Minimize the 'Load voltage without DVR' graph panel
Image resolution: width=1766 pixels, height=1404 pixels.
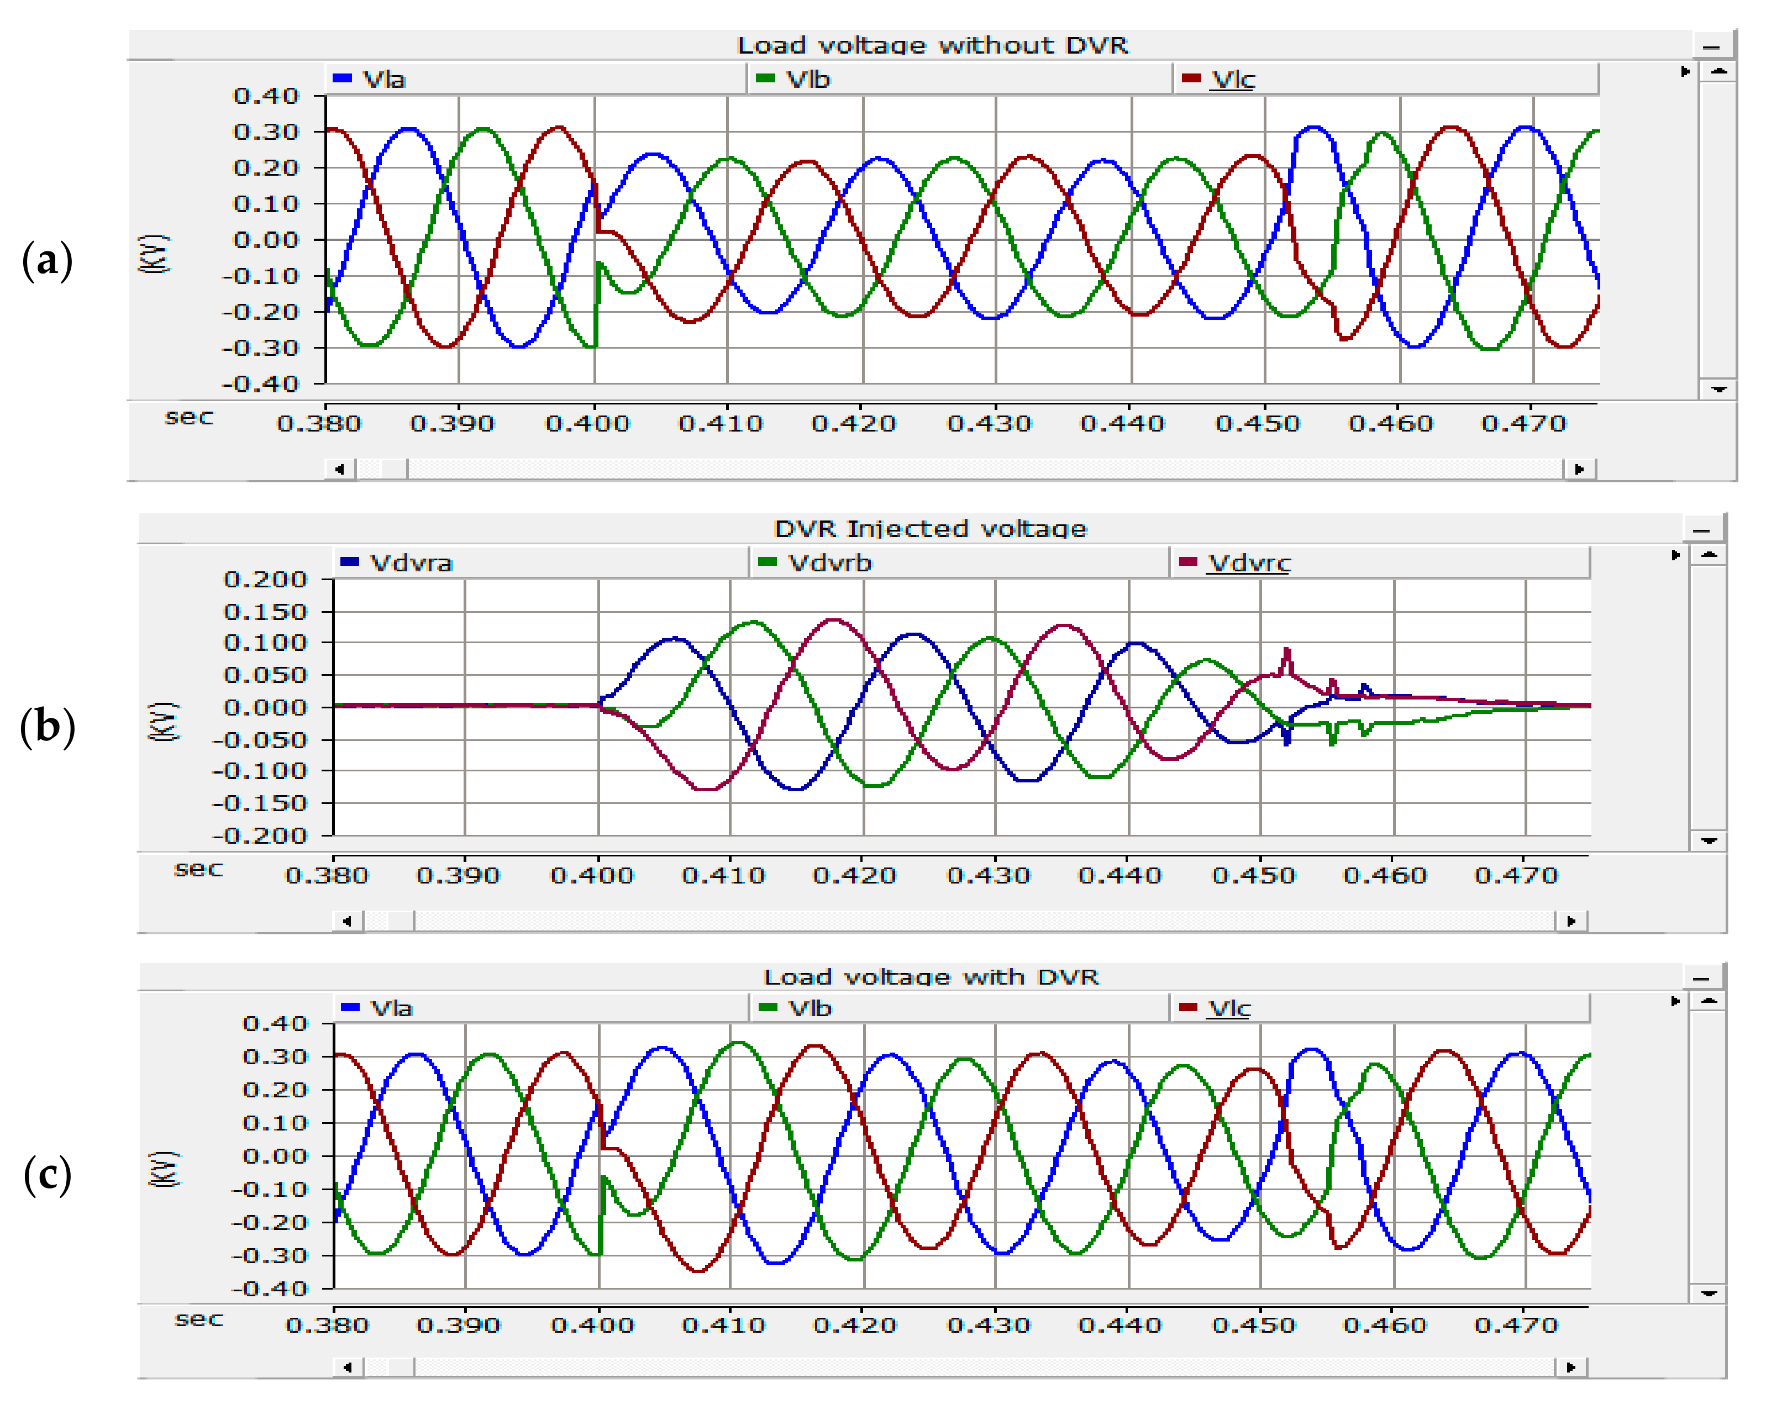(1711, 46)
